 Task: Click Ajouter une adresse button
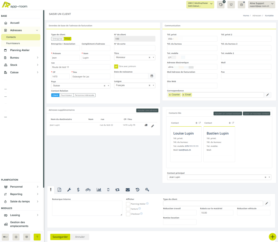coord(147,110)
